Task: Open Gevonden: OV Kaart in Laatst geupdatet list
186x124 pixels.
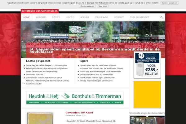Action: 34,75
